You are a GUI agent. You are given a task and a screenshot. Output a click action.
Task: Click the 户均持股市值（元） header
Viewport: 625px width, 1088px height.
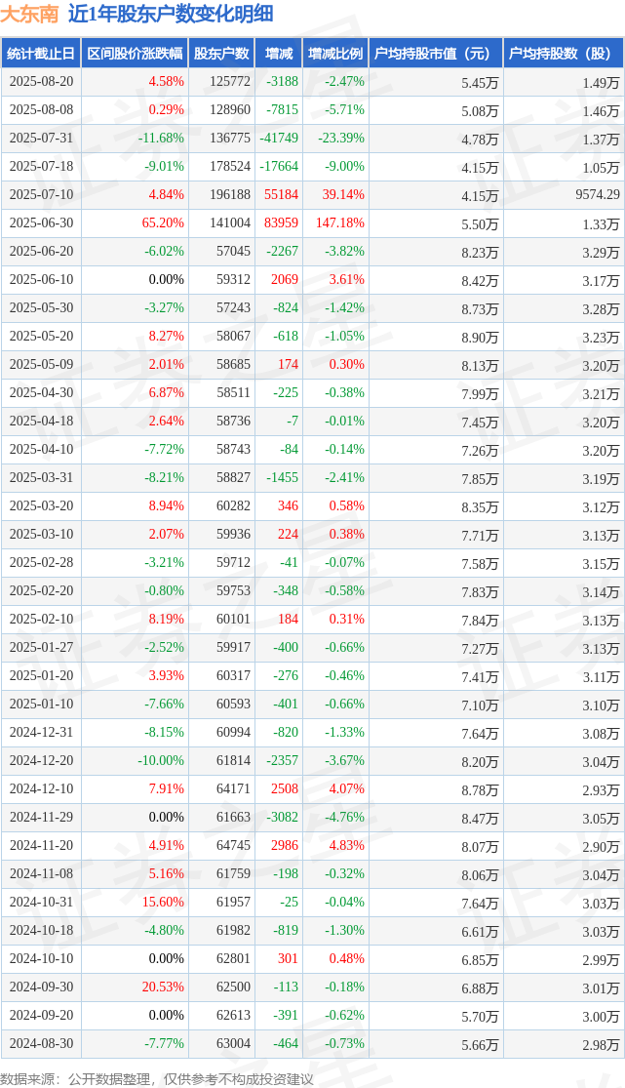[x=436, y=54]
